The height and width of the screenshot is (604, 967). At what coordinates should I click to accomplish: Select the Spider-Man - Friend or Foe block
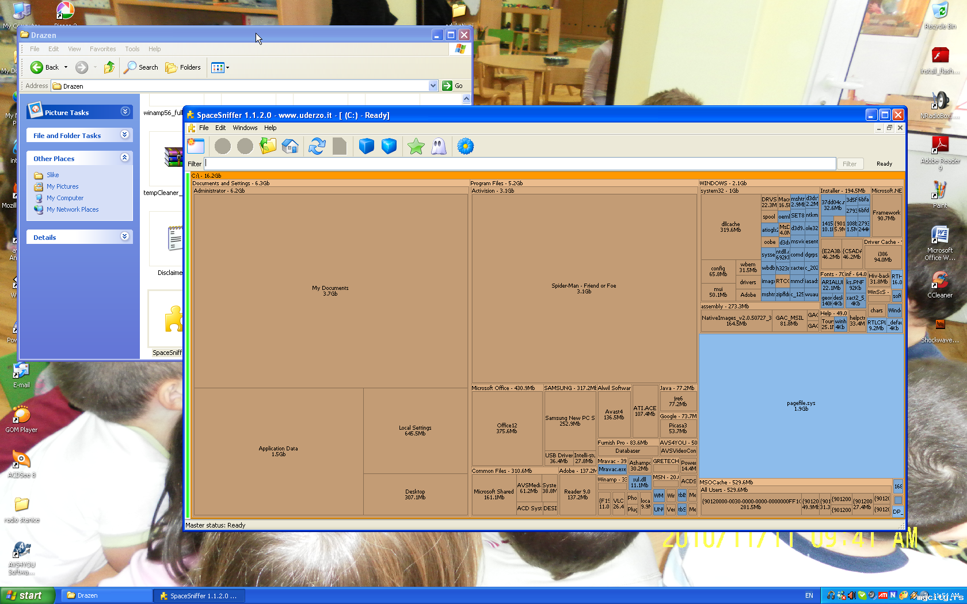click(x=584, y=288)
